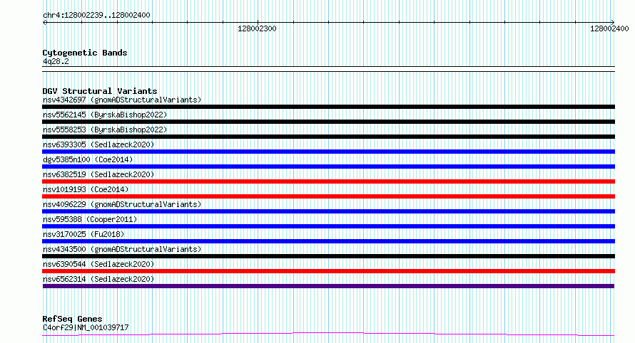Click the red bar under nsv6390544
The height and width of the screenshot is (343, 635).
[328, 271]
